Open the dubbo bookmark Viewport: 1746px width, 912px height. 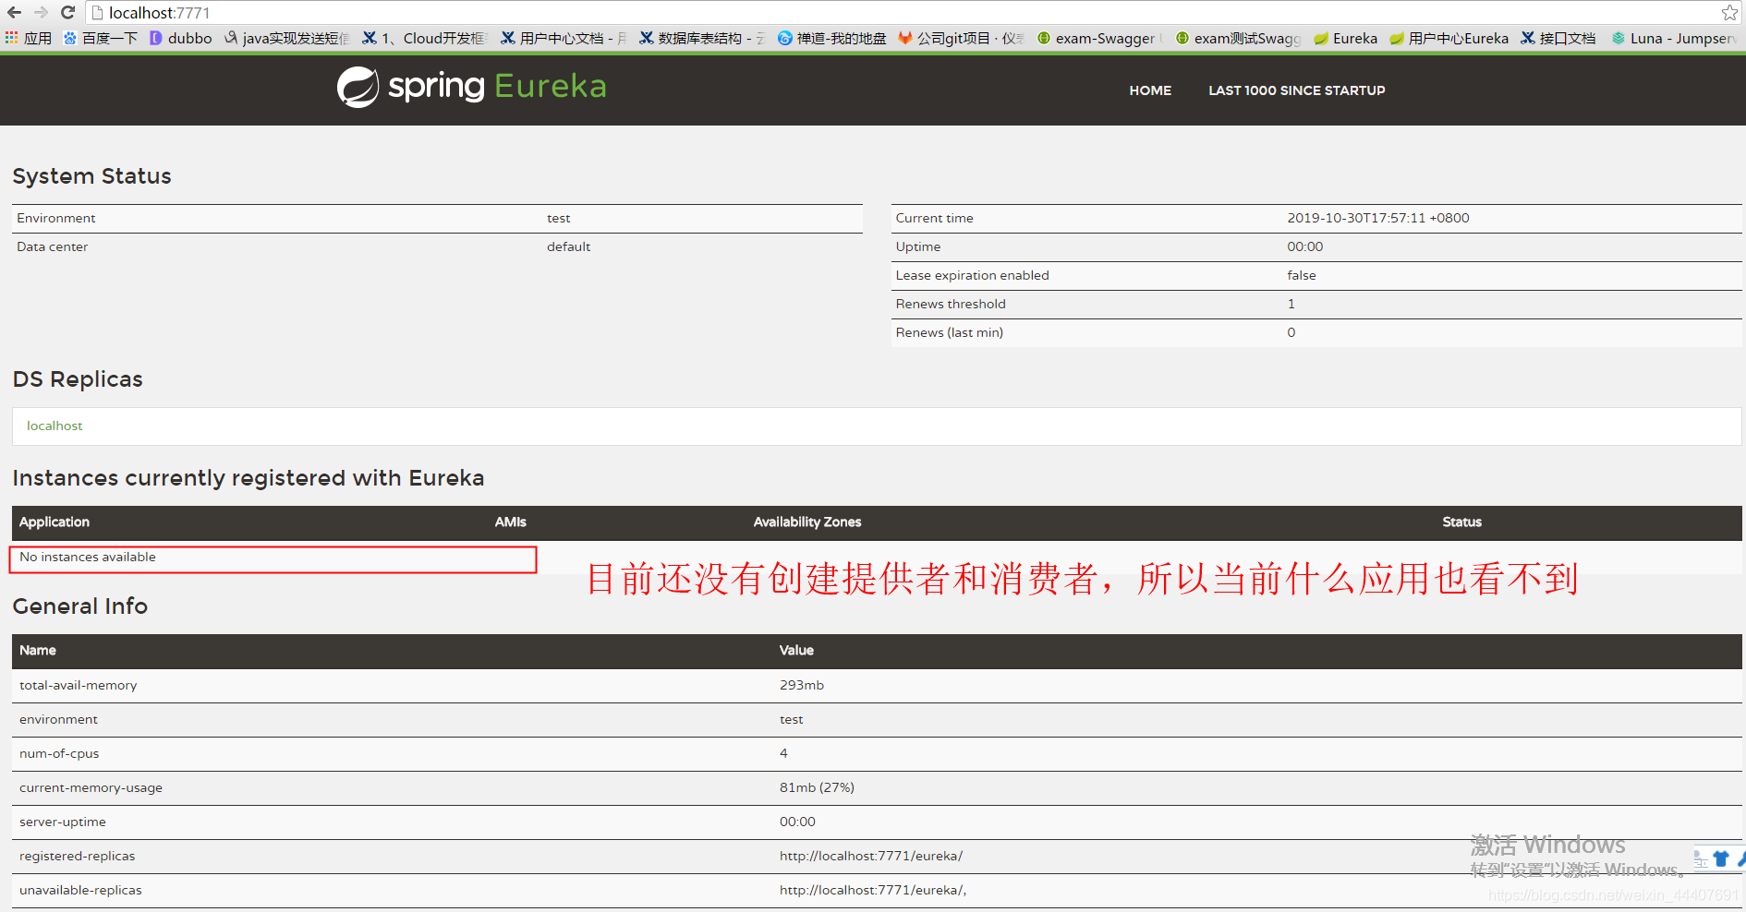point(181,38)
